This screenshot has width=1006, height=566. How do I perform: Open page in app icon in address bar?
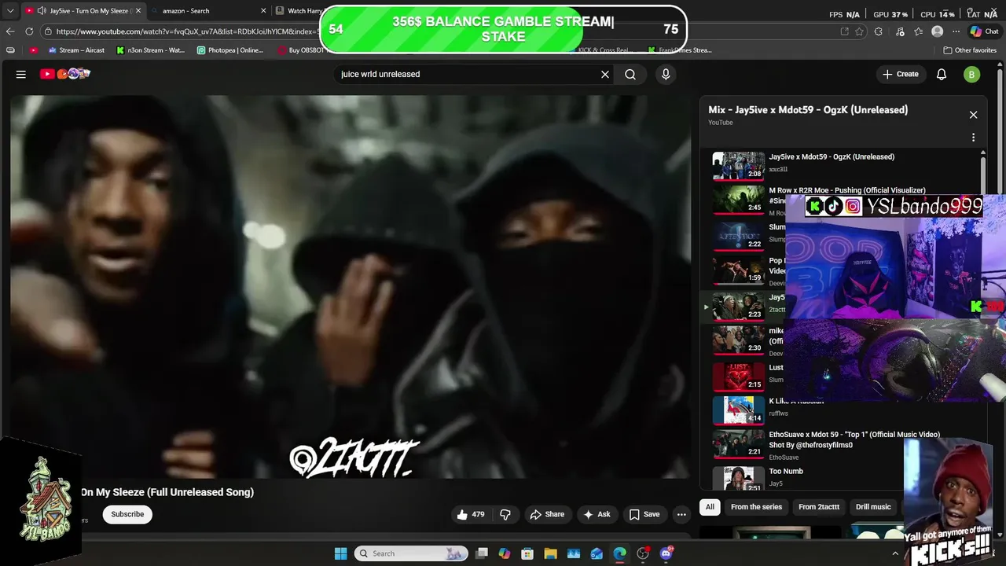[x=844, y=31]
